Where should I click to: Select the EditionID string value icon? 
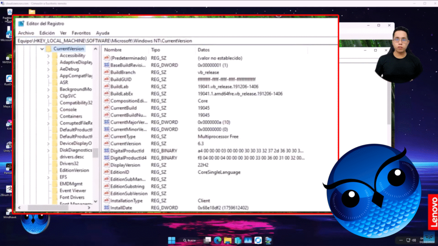(x=107, y=172)
